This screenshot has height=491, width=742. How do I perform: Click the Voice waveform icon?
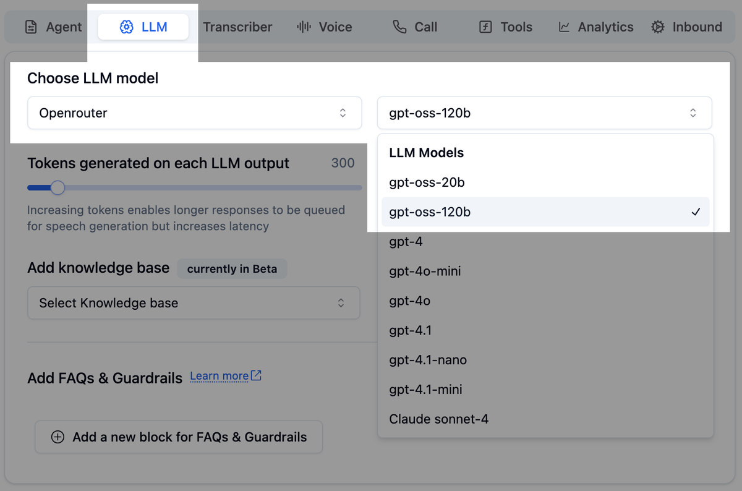pos(304,27)
